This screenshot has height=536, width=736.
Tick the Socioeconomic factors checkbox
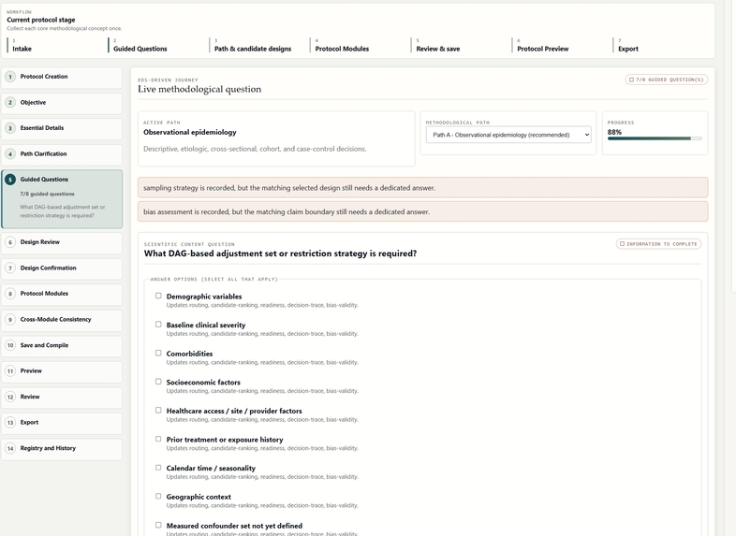158,382
